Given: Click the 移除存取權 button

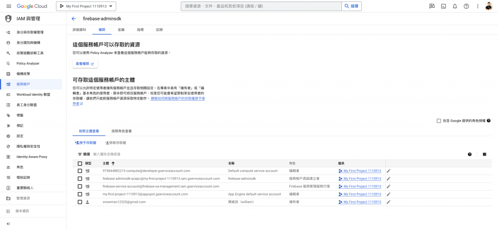Looking at the screenshot, I should coord(116,143).
